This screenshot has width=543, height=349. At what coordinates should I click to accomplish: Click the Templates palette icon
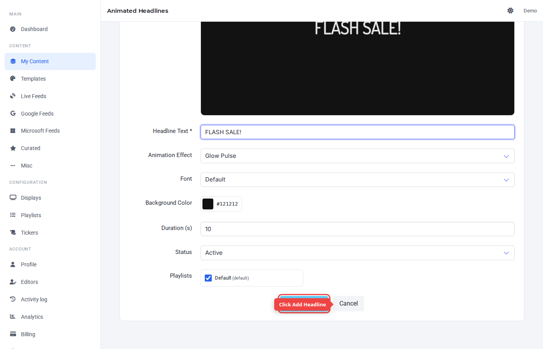point(13,78)
